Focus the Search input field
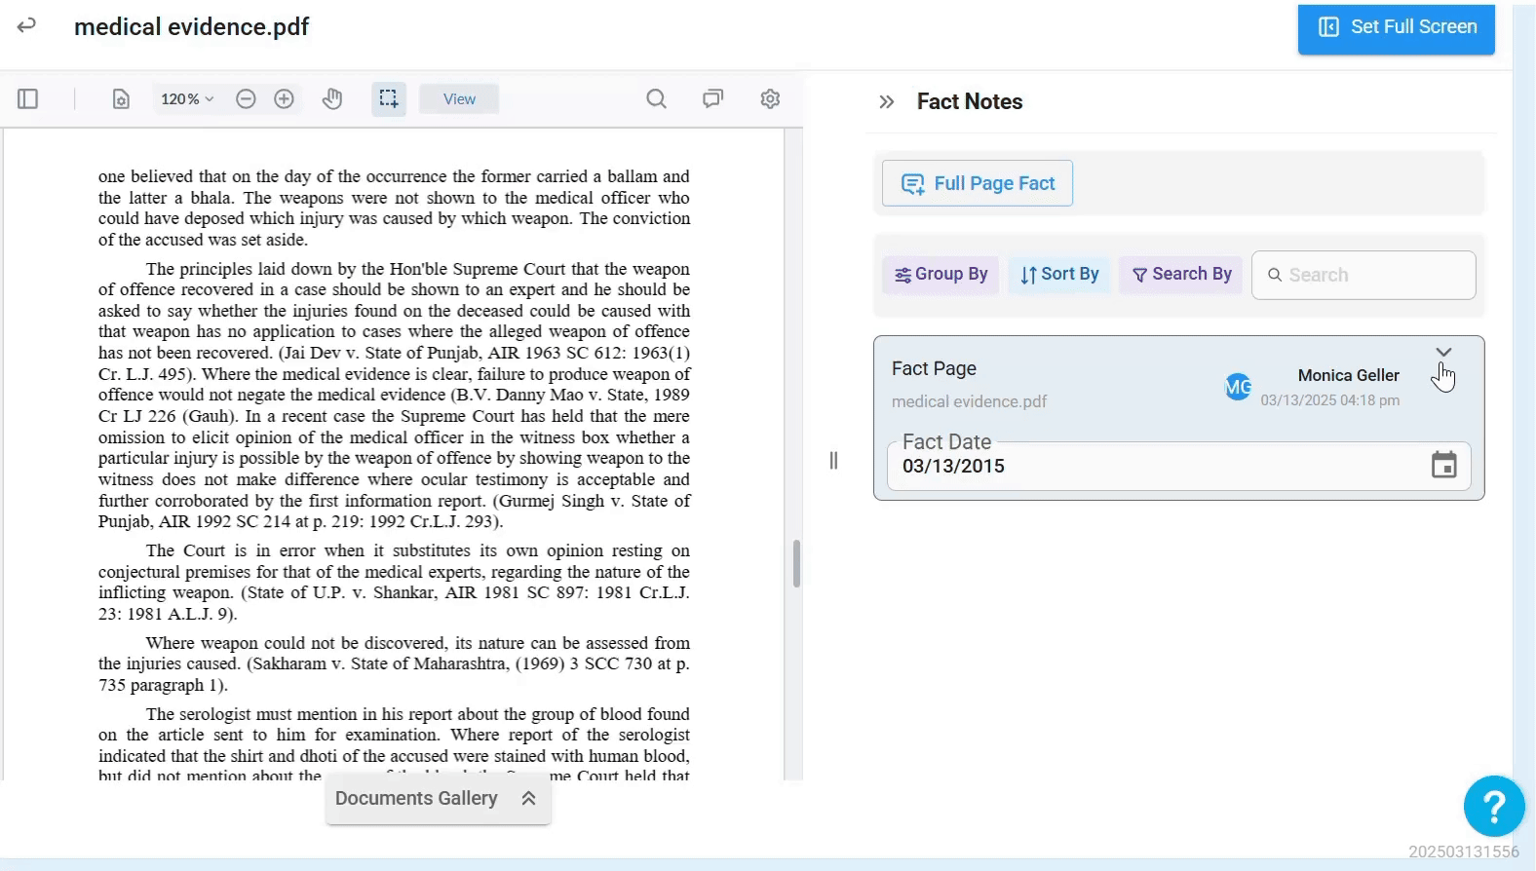 click(1363, 275)
